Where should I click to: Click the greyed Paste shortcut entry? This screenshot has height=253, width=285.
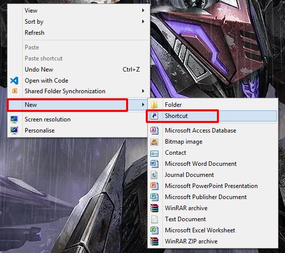point(79,58)
